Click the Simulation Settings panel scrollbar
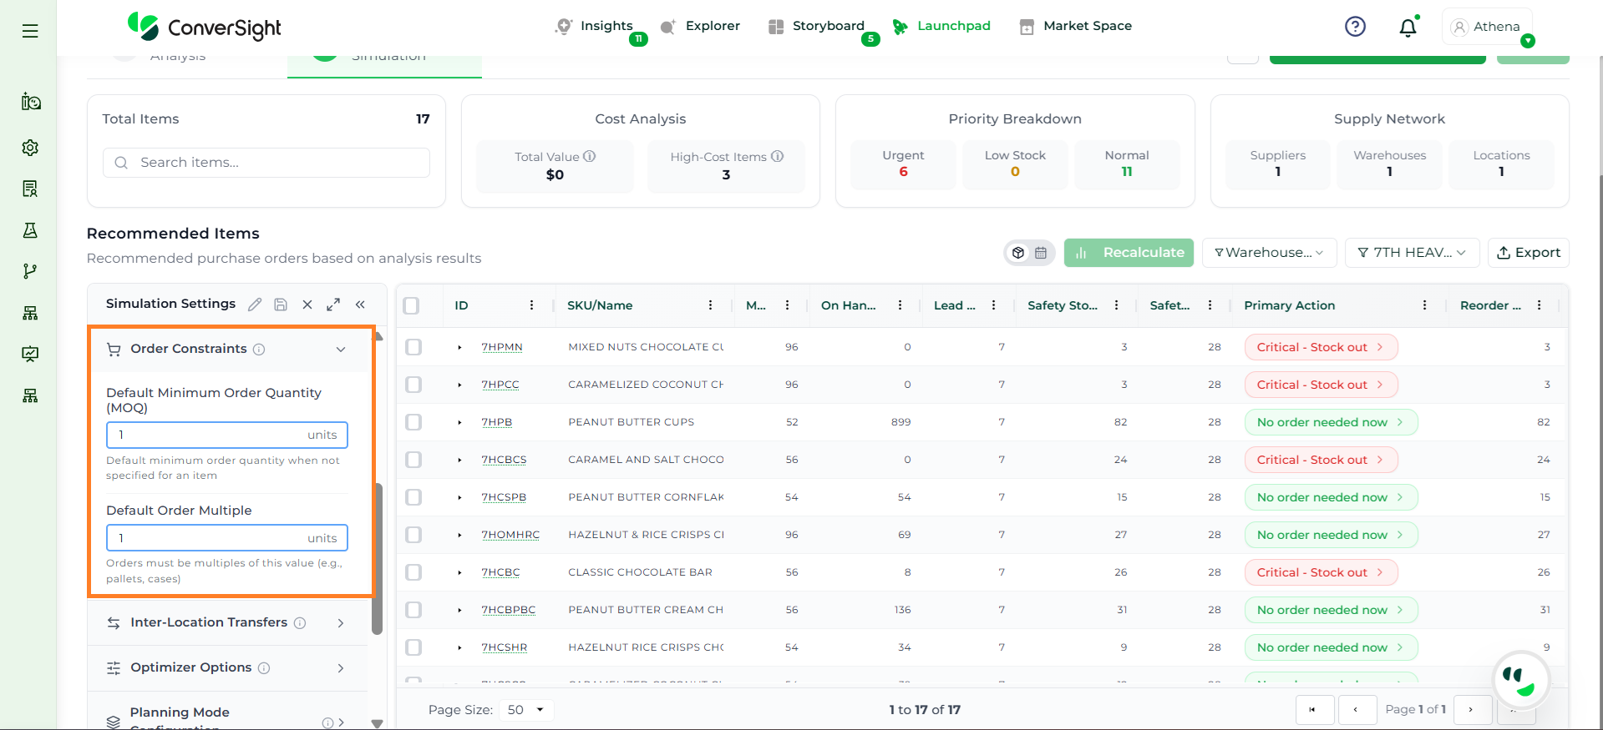The width and height of the screenshot is (1603, 730). pyautogui.click(x=378, y=559)
